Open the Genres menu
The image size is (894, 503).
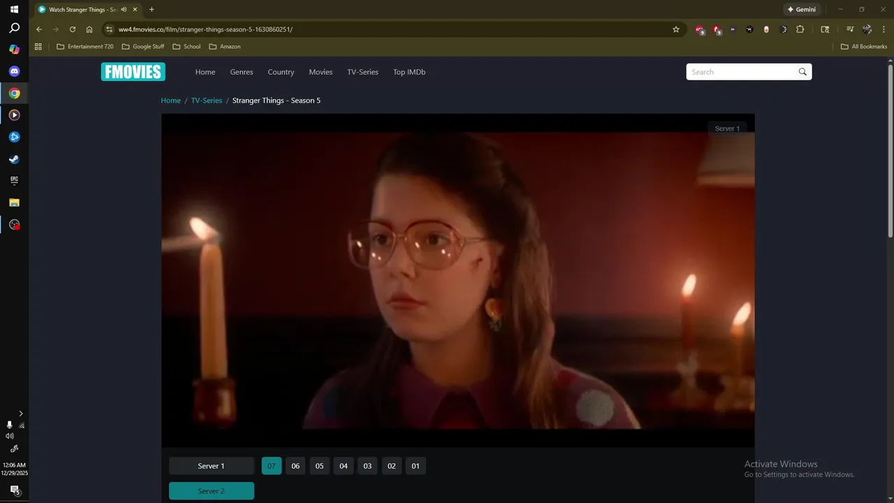coord(242,72)
